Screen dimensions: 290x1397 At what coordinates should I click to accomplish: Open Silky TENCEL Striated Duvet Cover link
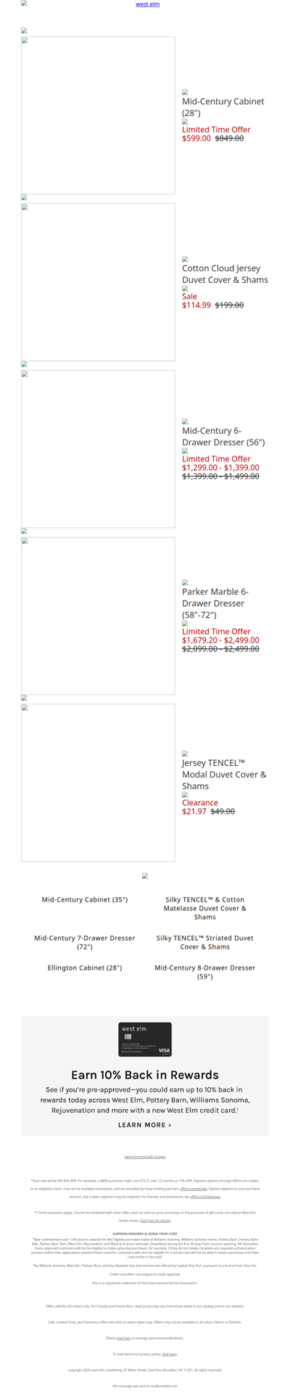(x=205, y=942)
